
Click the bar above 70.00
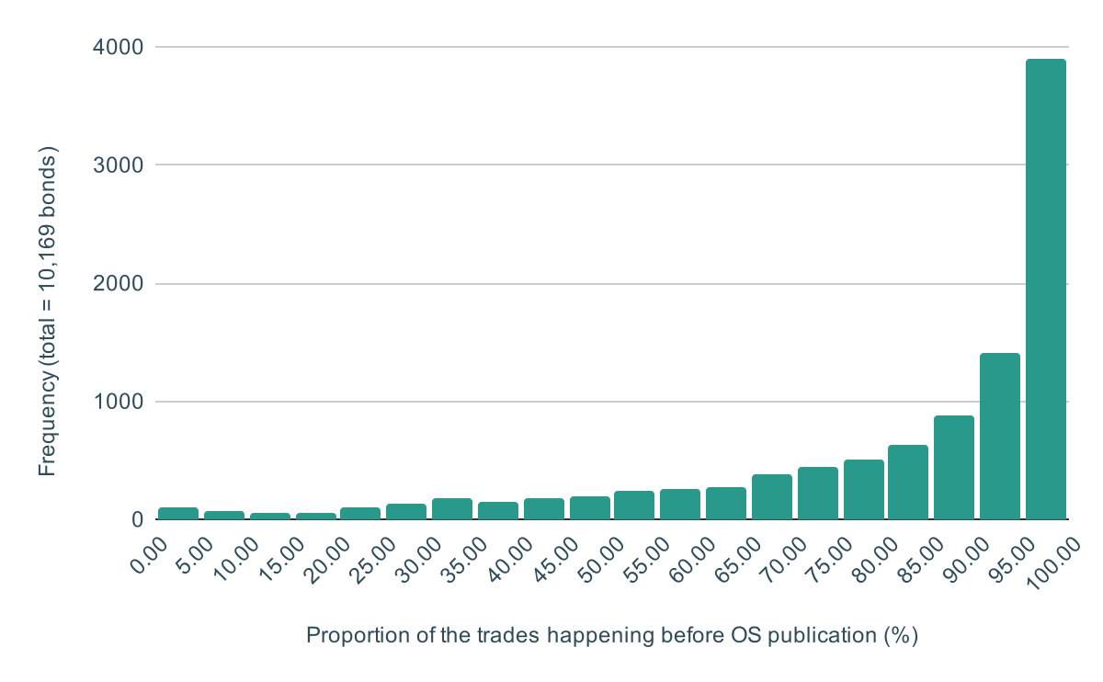click(x=817, y=492)
